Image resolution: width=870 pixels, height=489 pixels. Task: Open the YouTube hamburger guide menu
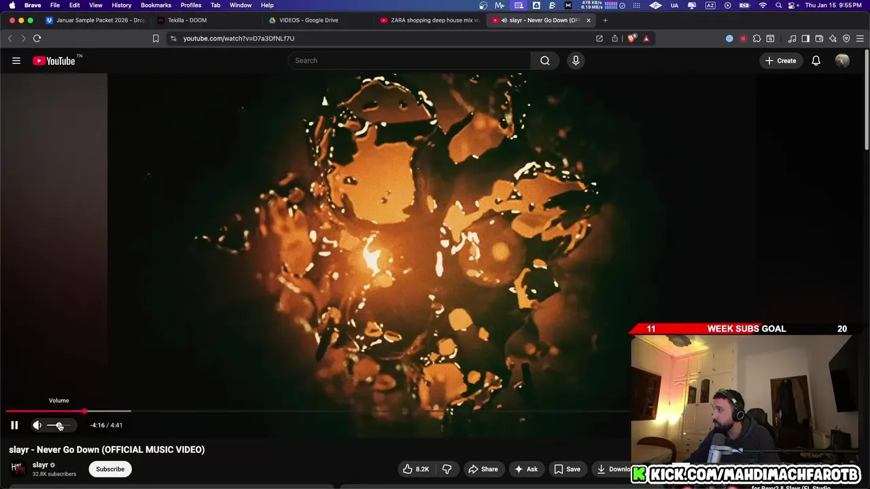point(16,60)
